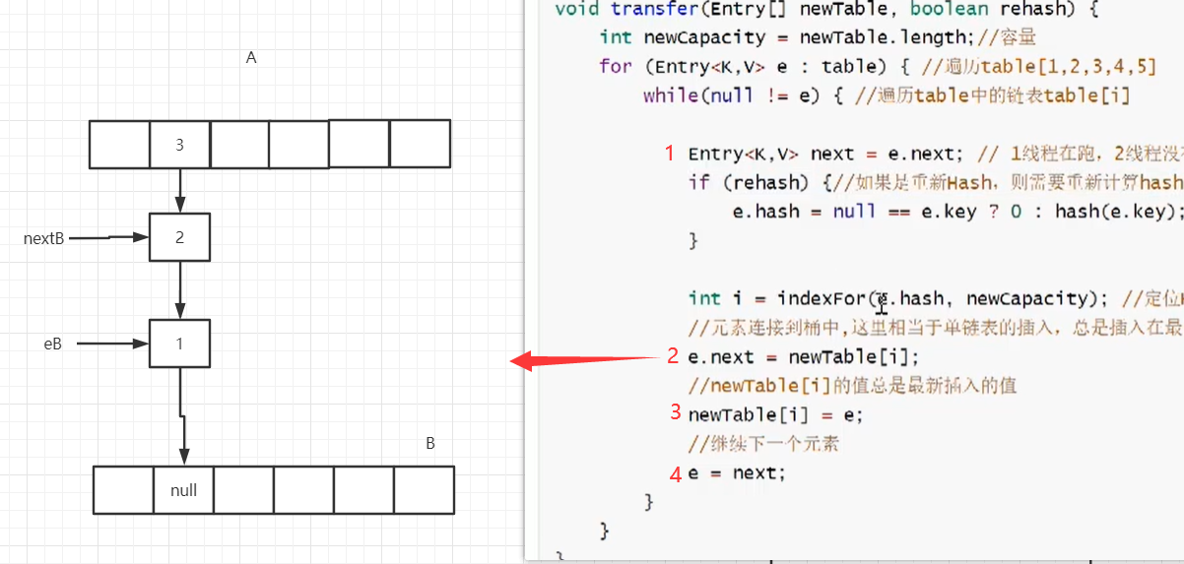Screen dimensions: 1184x564
Task: Click the cell containing "3" in array A
Action: pyautogui.click(x=179, y=144)
